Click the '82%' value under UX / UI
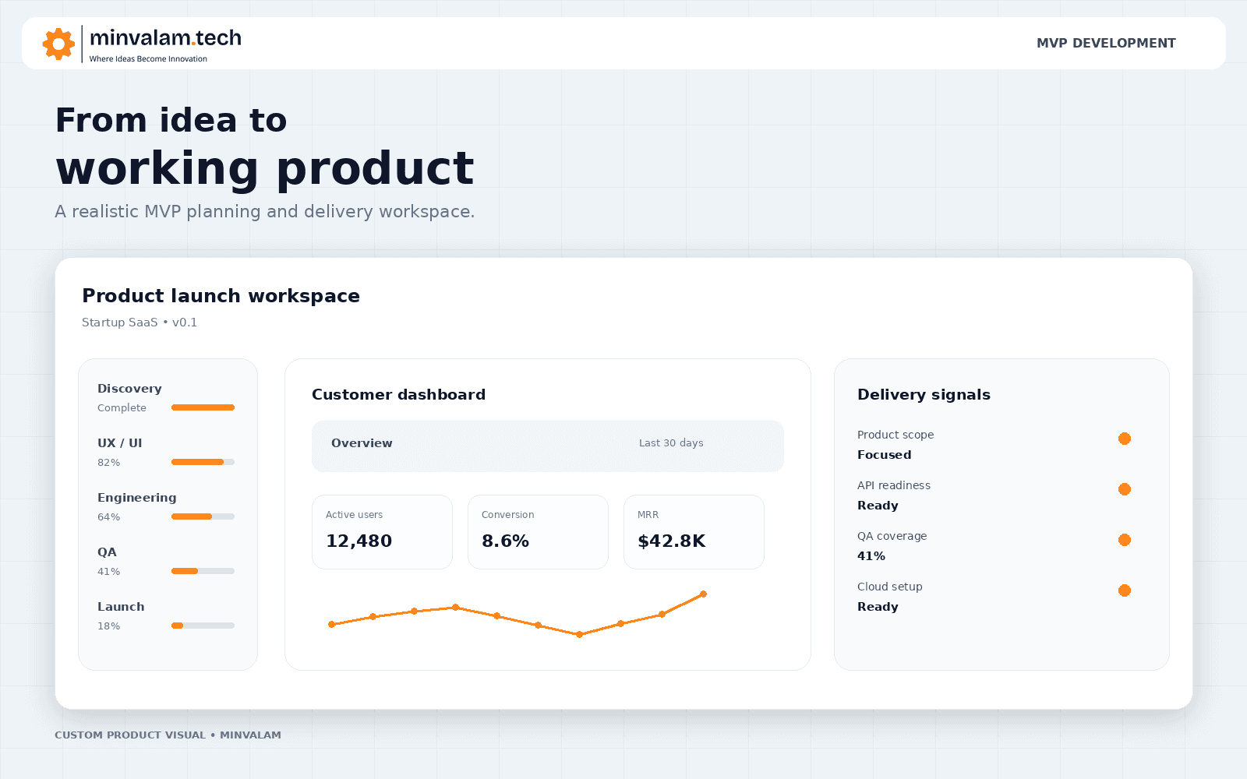 point(108,463)
